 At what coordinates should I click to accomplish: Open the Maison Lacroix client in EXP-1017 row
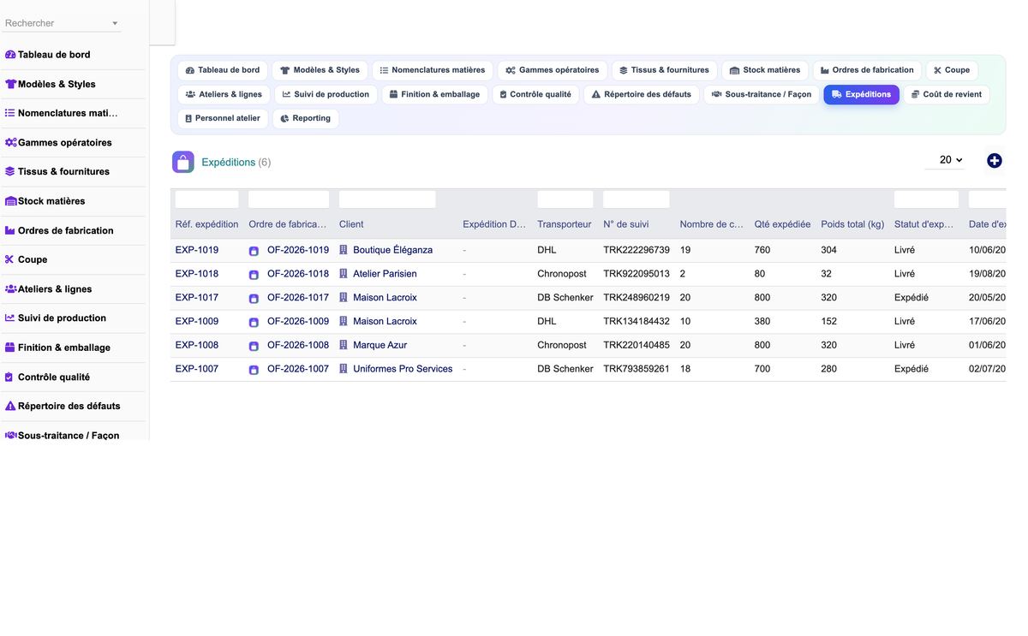pyautogui.click(x=385, y=298)
